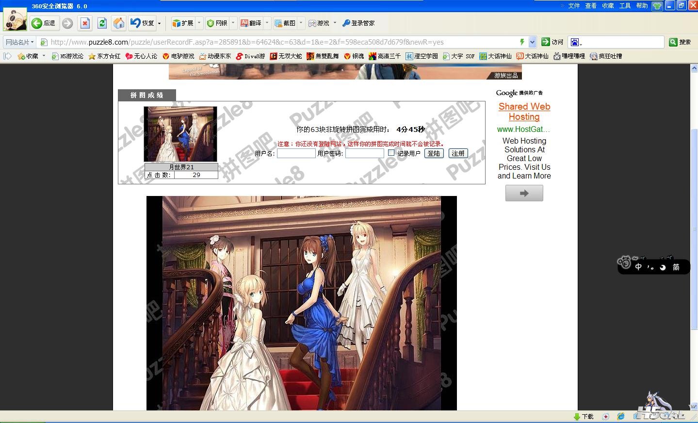Expand the 扩展 dropdown arrow
This screenshot has height=423, width=698.
tap(199, 23)
